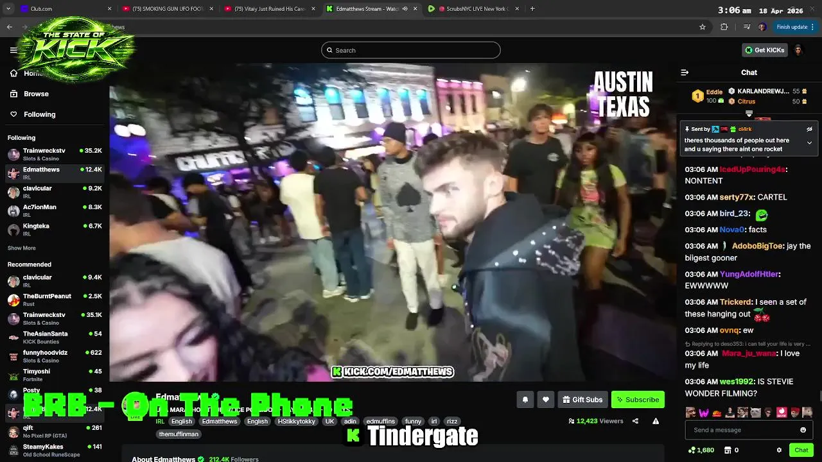Open SteamyKakes recommended channel
The width and height of the screenshot is (822, 462).
(55, 450)
